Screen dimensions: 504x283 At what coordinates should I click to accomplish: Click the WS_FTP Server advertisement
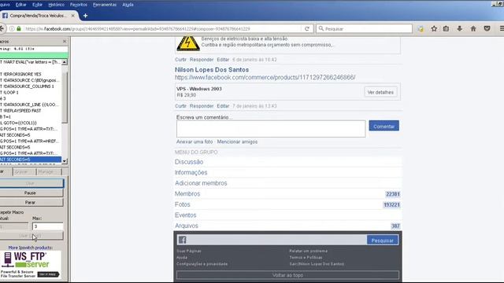click(30, 264)
